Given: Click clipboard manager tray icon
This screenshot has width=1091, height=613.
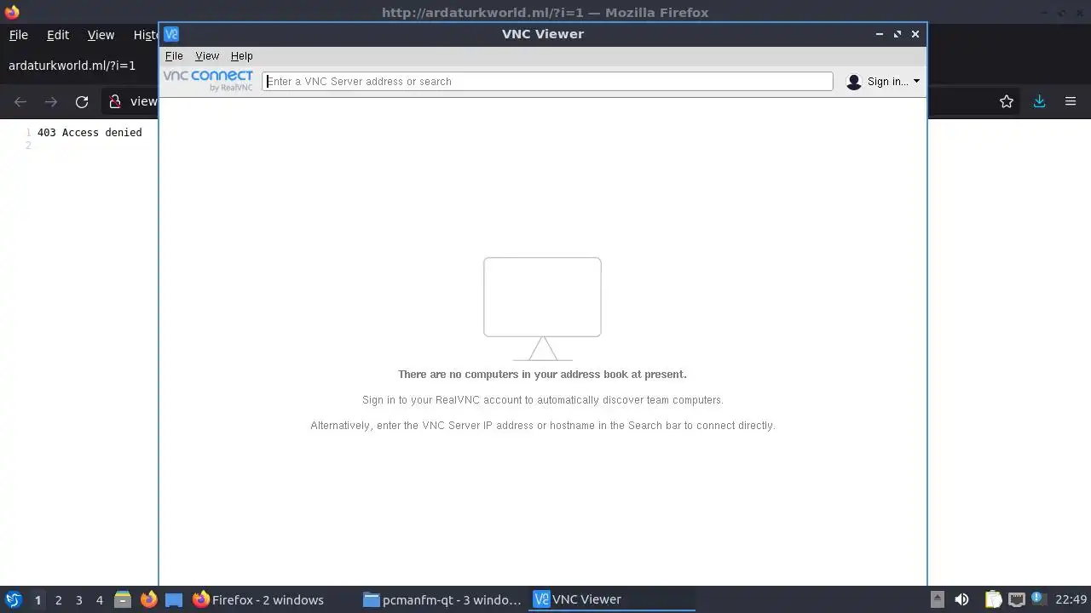Looking at the screenshot, I should click(993, 599).
